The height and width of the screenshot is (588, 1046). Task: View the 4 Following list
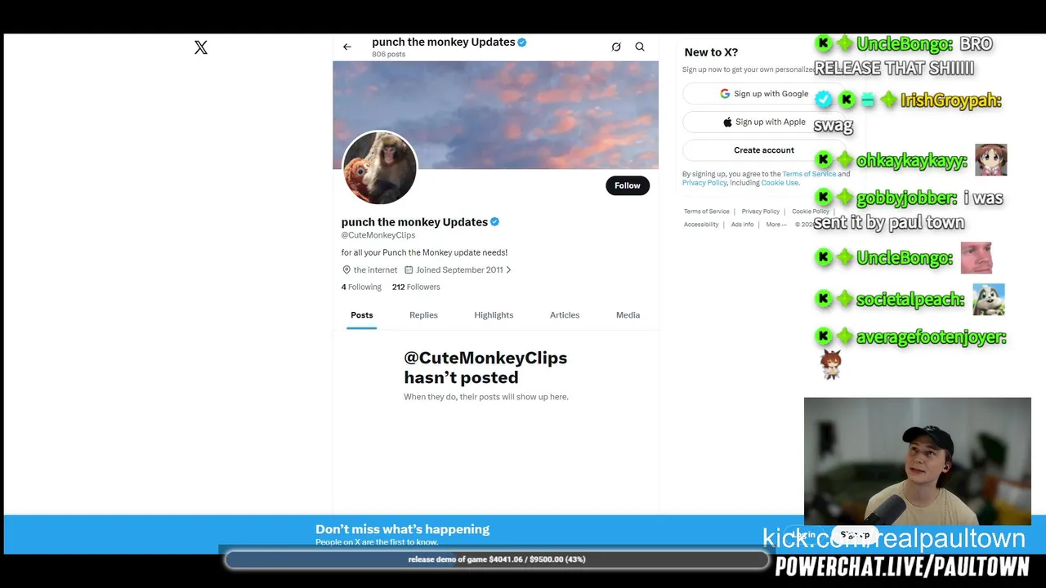361,287
